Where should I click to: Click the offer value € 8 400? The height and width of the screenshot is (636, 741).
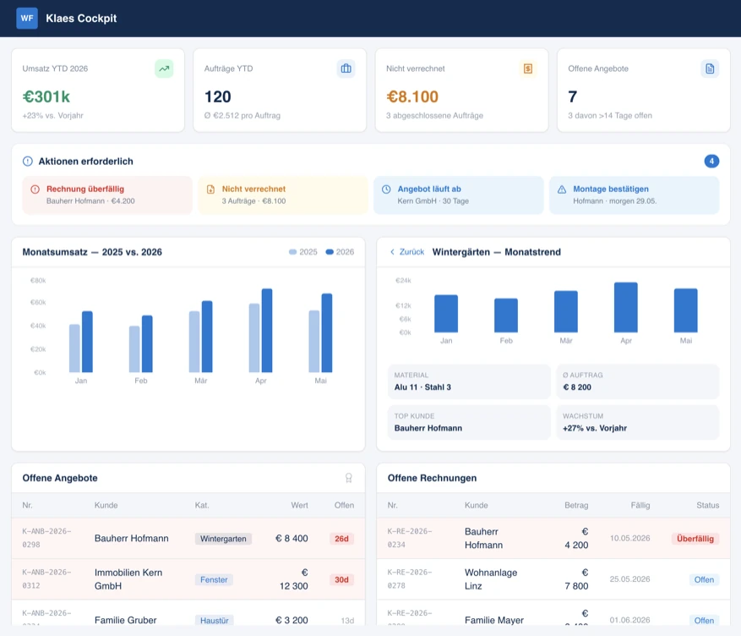click(x=291, y=539)
